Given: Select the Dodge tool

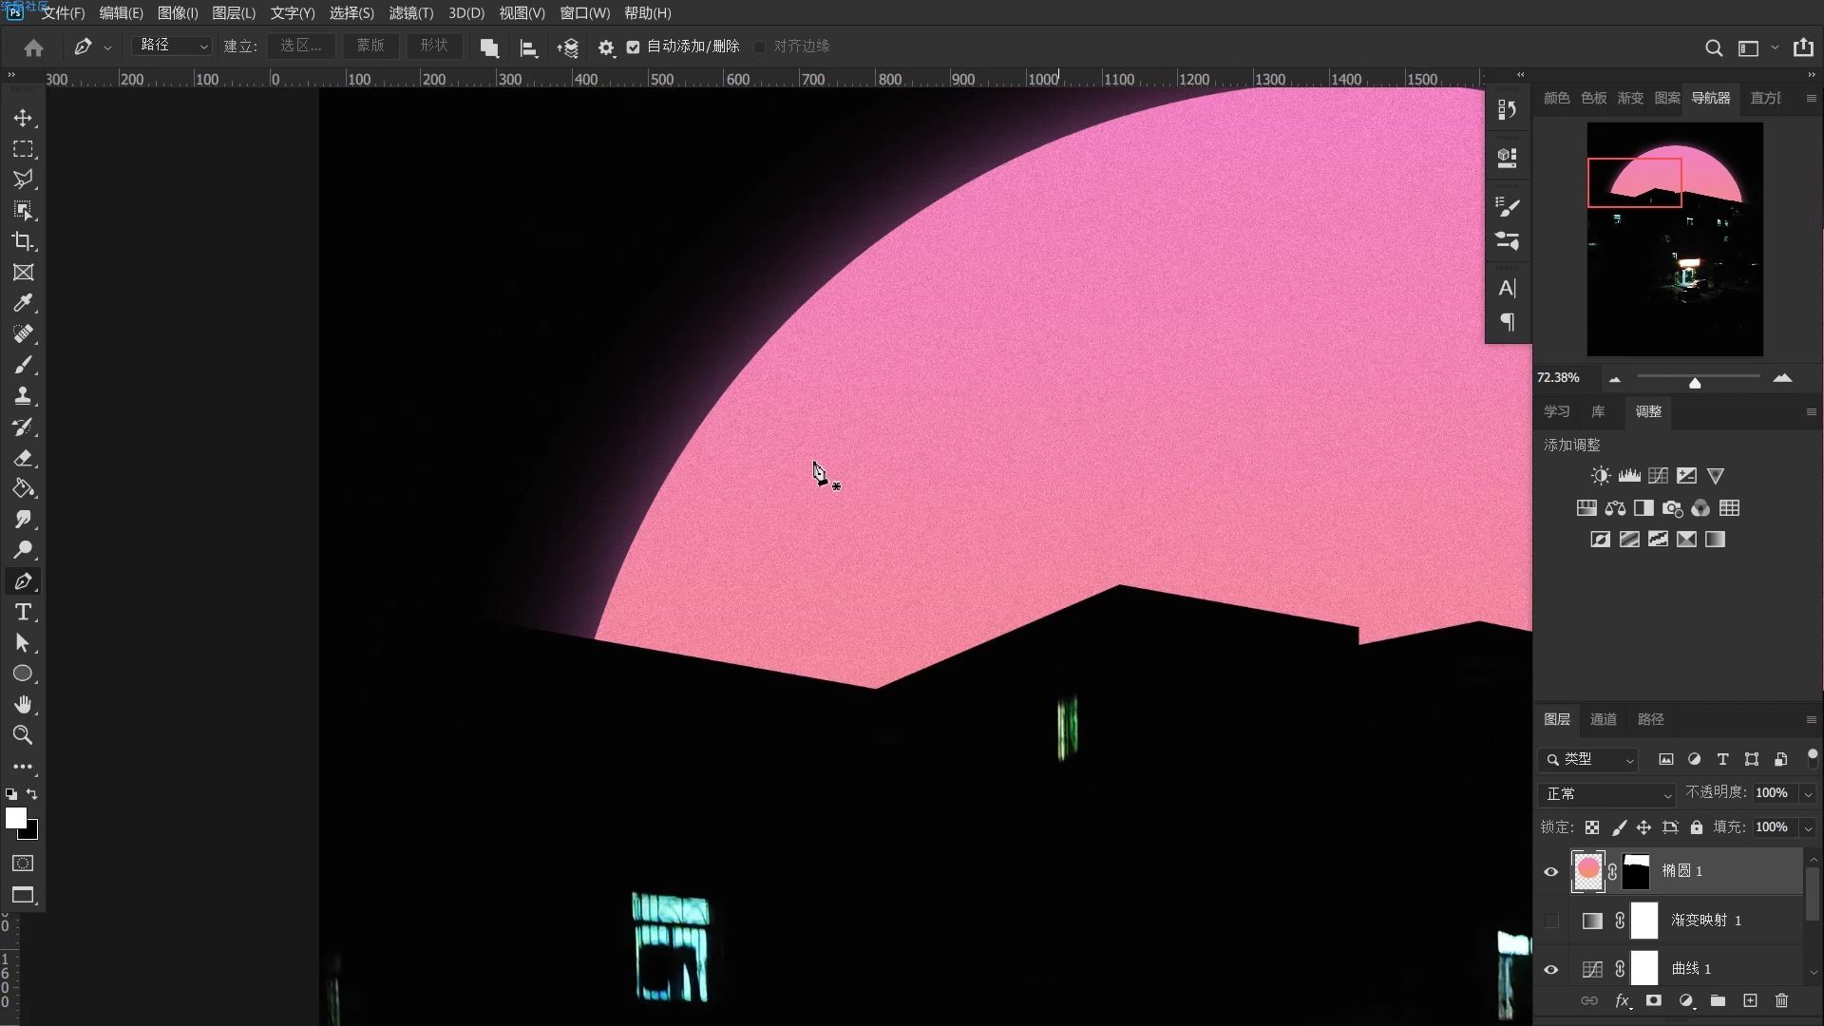Looking at the screenshot, I should (23, 550).
